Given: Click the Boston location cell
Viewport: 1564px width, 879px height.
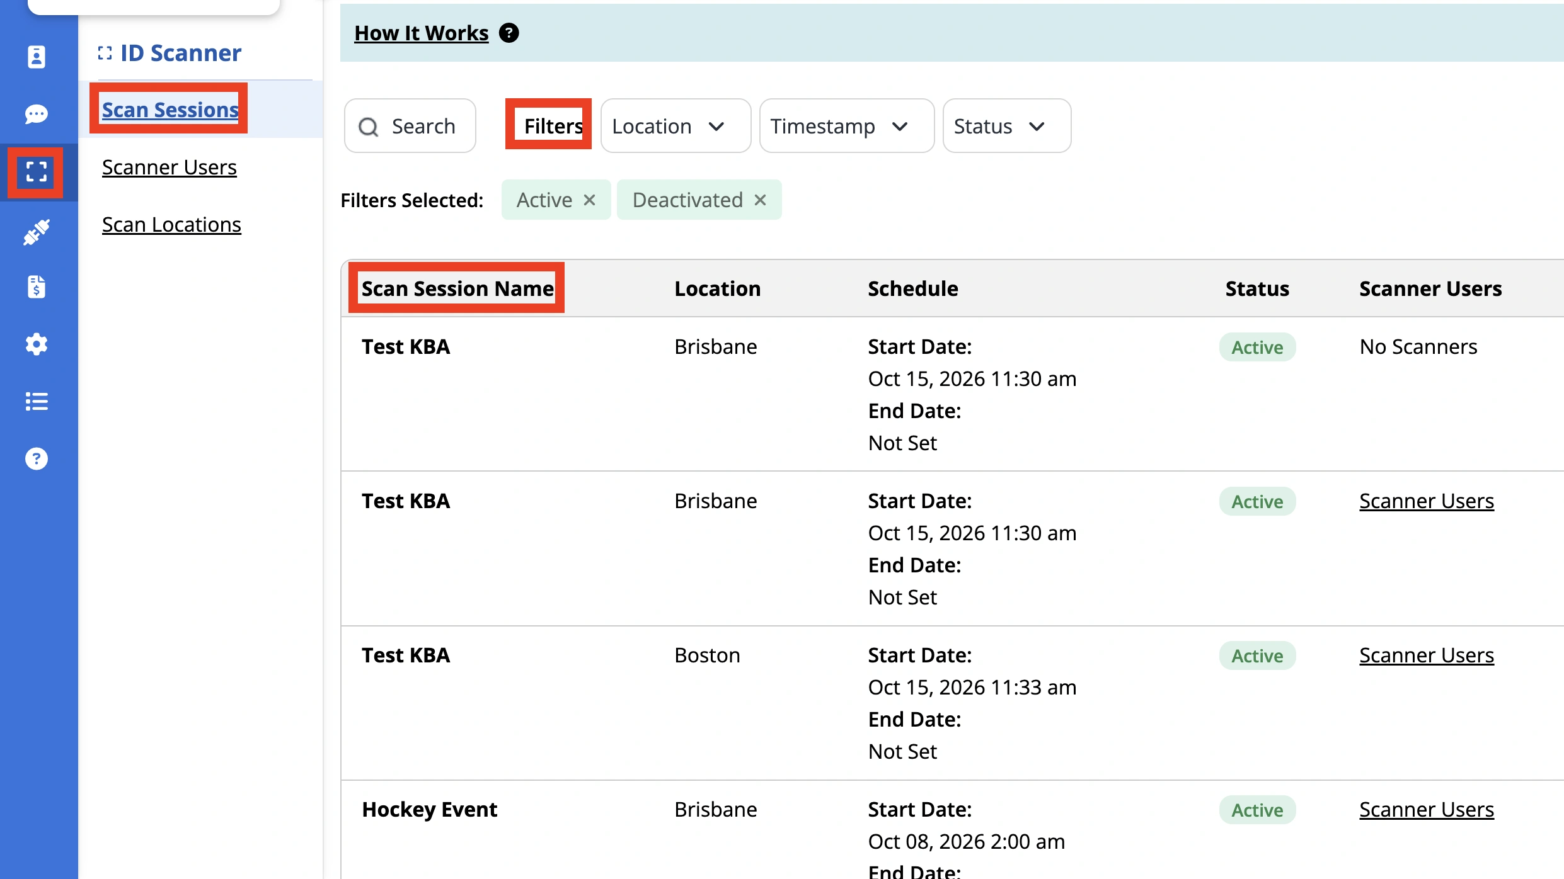Looking at the screenshot, I should [x=708, y=655].
